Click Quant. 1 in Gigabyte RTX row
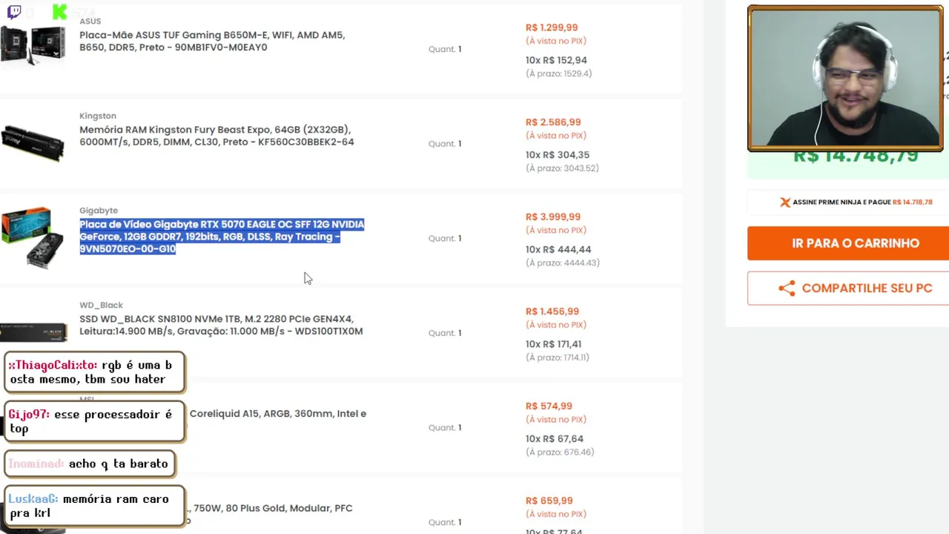Screen dimensions: 949x534 point(445,238)
